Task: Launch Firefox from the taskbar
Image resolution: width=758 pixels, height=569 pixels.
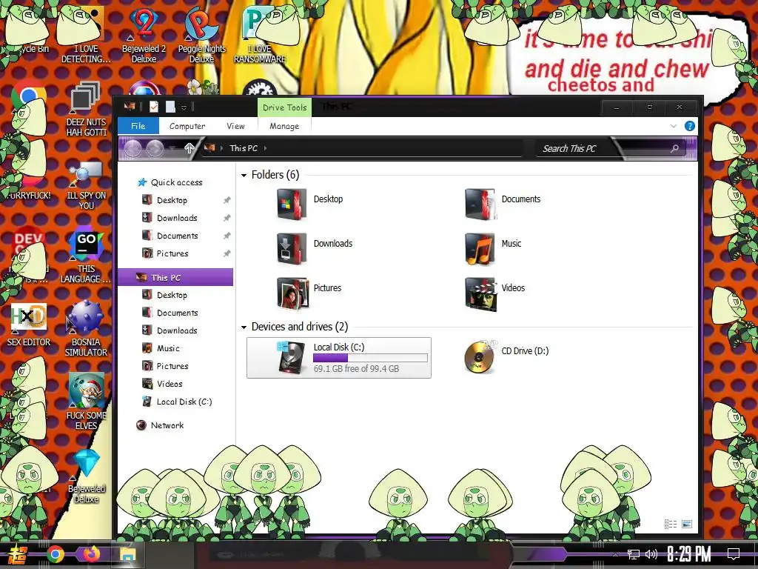Action: coord(91,553)
